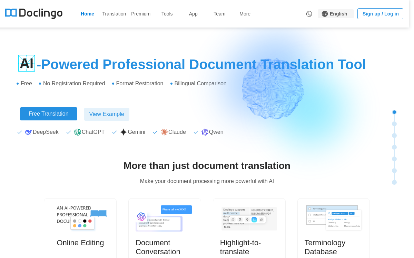The width and height of the screenshot is (414, 258).
Task: Click the Qwen logo icon
Action: (x=205, y=132)
